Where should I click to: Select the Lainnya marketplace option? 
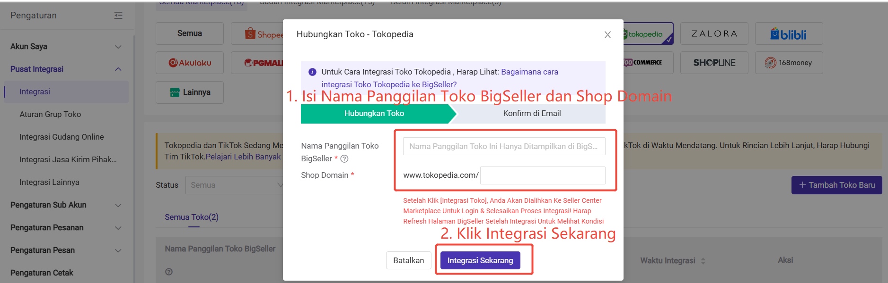pyautogui.click(x=190, y=92)
